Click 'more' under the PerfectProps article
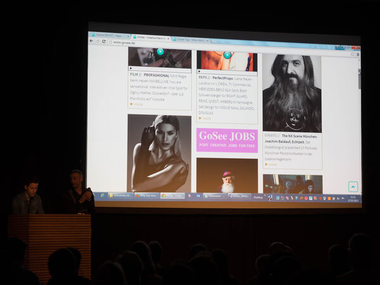The image size is (380, 285). pyautogui.click(x=206, y=118)
